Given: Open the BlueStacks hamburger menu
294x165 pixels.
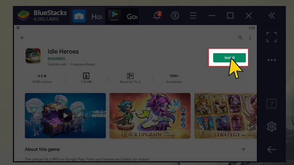Looking at the screenshot, I should [x=193, y=15].
